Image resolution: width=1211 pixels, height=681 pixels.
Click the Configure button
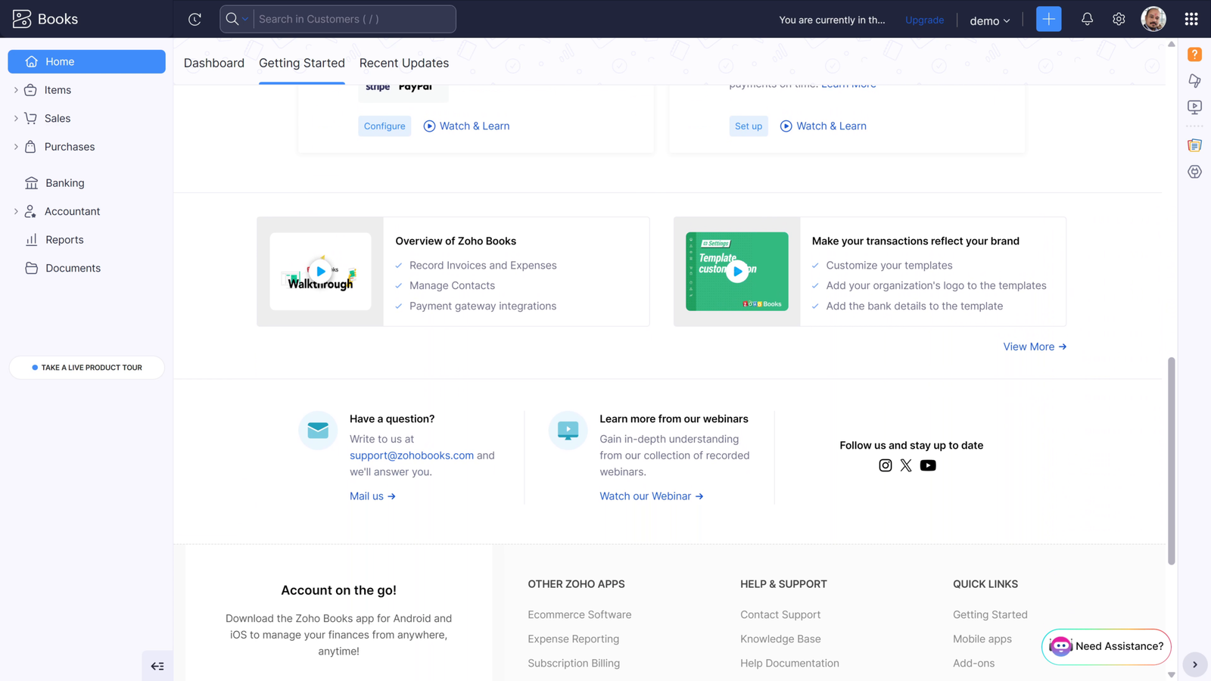(x=384, y=126)
